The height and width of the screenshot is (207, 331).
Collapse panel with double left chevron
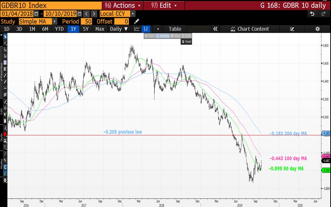coord(215,29)
